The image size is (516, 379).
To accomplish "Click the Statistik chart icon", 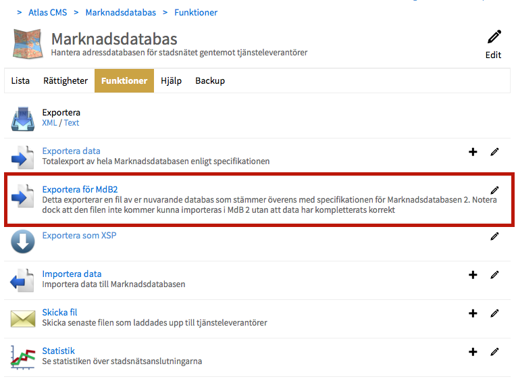I will [x=22, y=357].
